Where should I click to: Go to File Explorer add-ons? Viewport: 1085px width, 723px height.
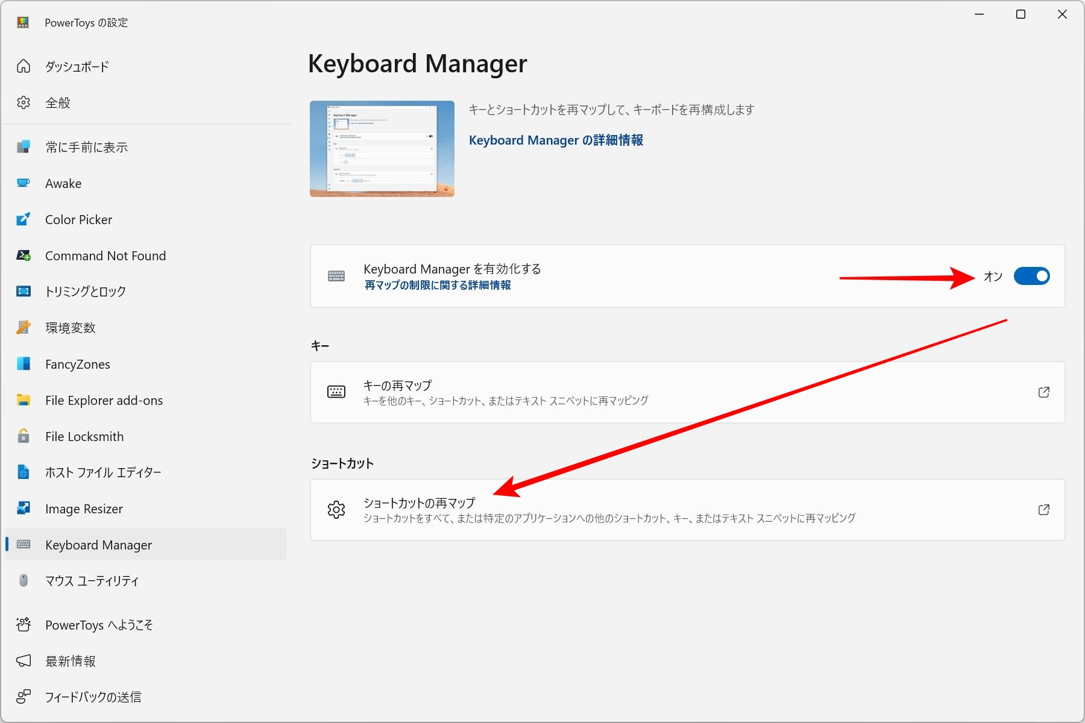click(x=146, y=400)
